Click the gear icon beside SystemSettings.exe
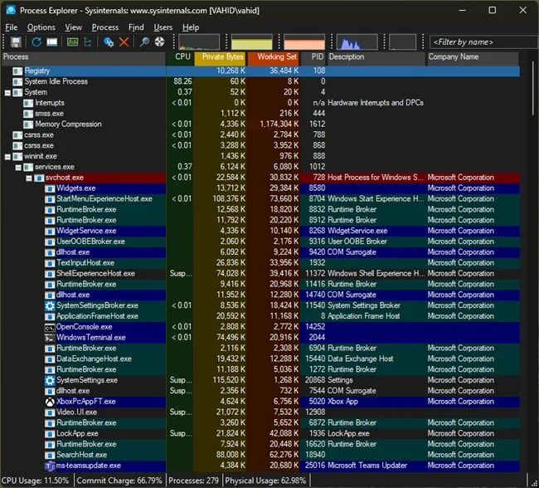 [50, 380]
